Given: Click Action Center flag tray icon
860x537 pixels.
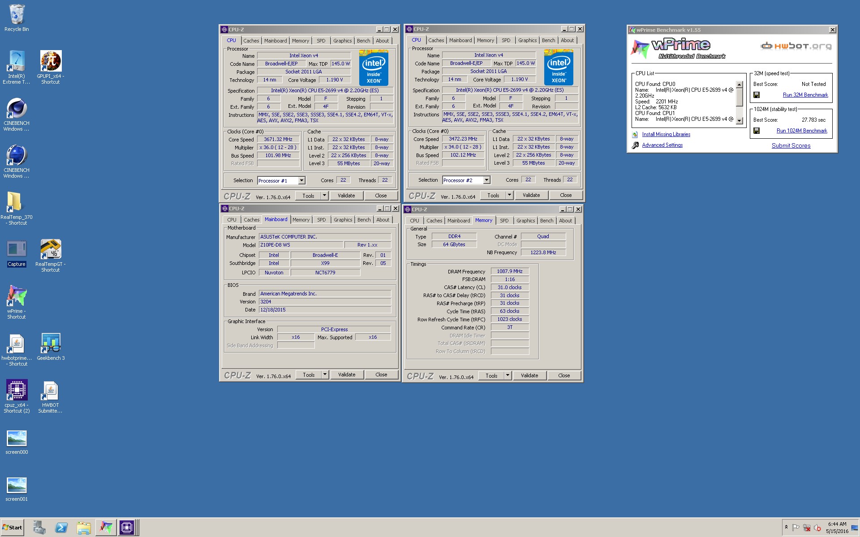Looking at the screenshot, I should [x=796, y=528].
